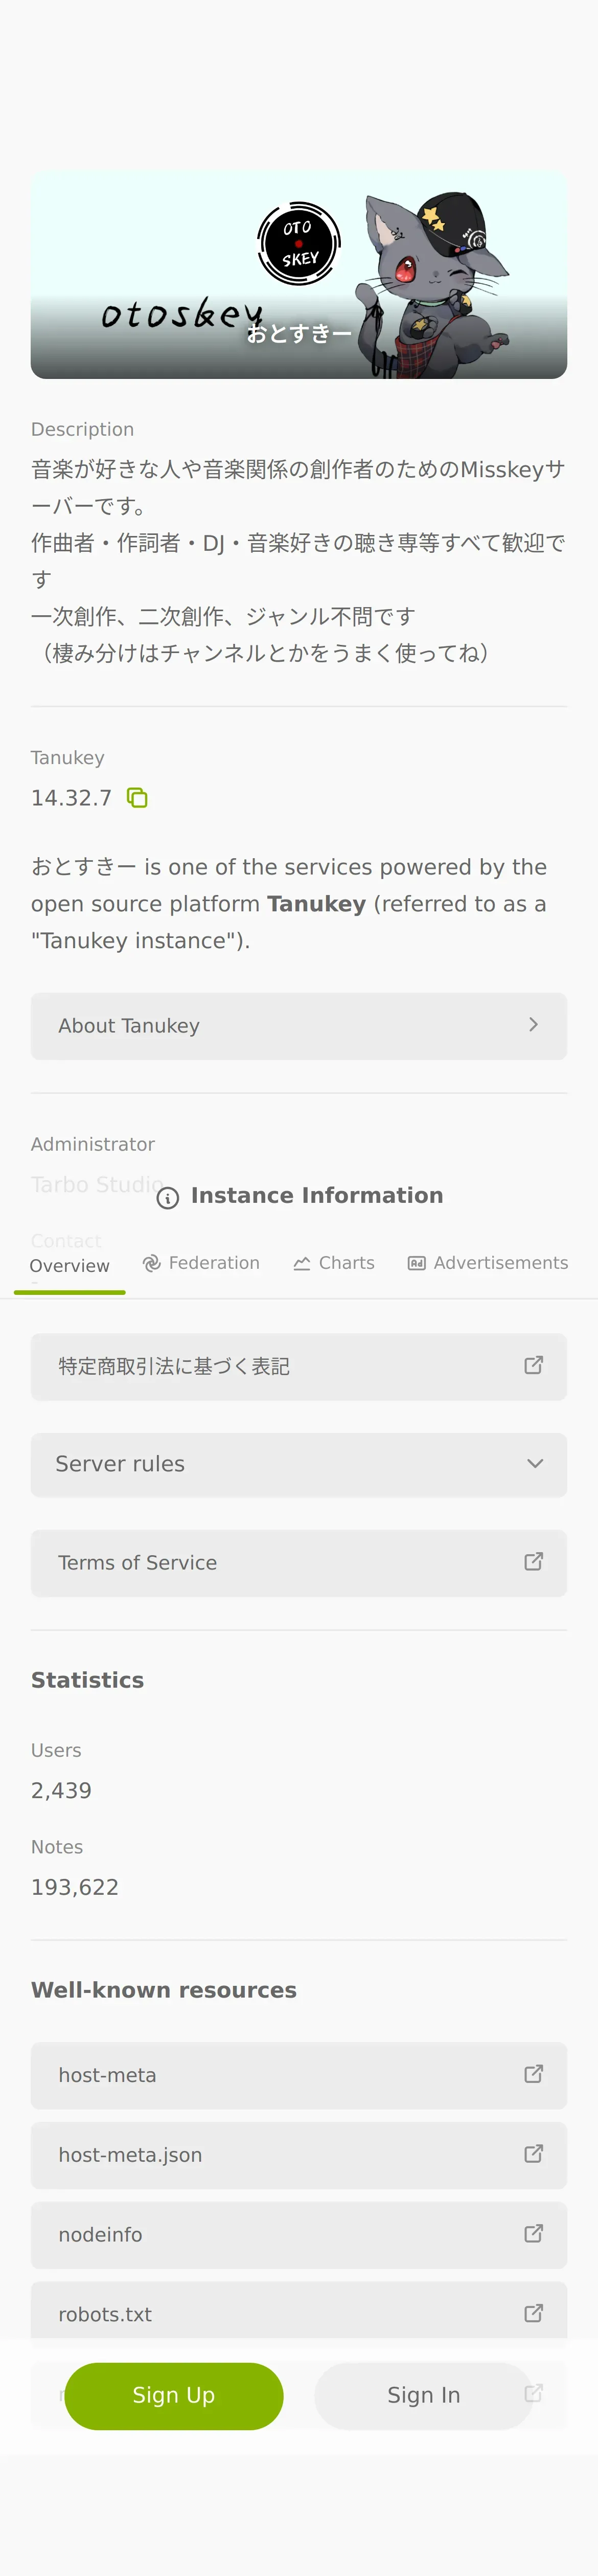Viewport: 598px width, 2576px height.
Task: Click the Sign In button
Action: point(424,2396)
